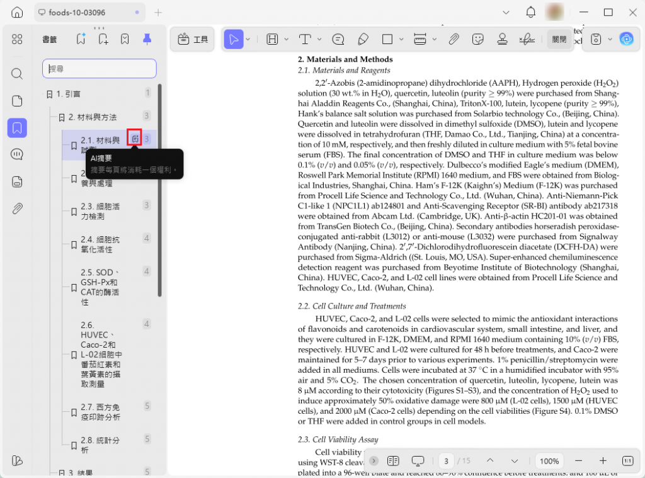Click the AI bookmark generation icon
The image size is (645, 478).
pyautogui.click(x=81, y=39)
